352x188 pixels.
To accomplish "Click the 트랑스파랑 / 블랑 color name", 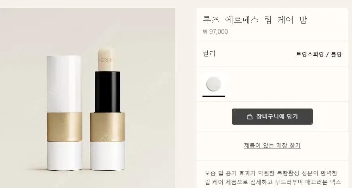I will tap(319, 54).
